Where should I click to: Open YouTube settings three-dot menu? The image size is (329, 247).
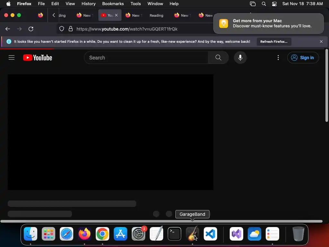(278, 58)
